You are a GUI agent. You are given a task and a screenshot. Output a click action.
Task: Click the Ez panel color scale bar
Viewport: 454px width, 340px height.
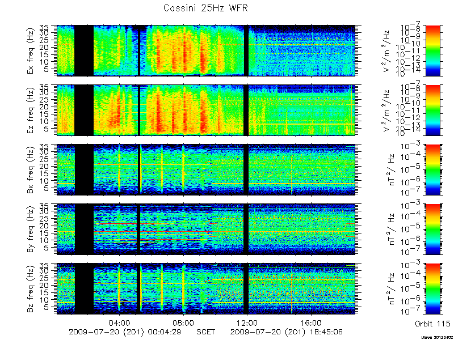432,110
